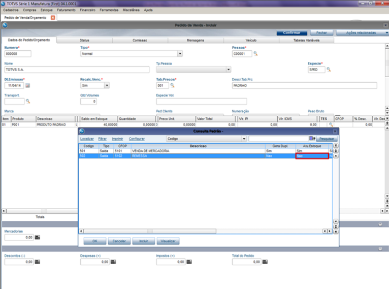Switch to the Comissao tab

[x=140, y=40]
